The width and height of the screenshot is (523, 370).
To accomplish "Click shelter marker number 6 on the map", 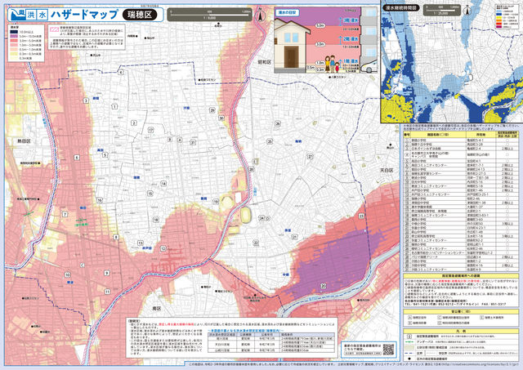I will (77, 158).
